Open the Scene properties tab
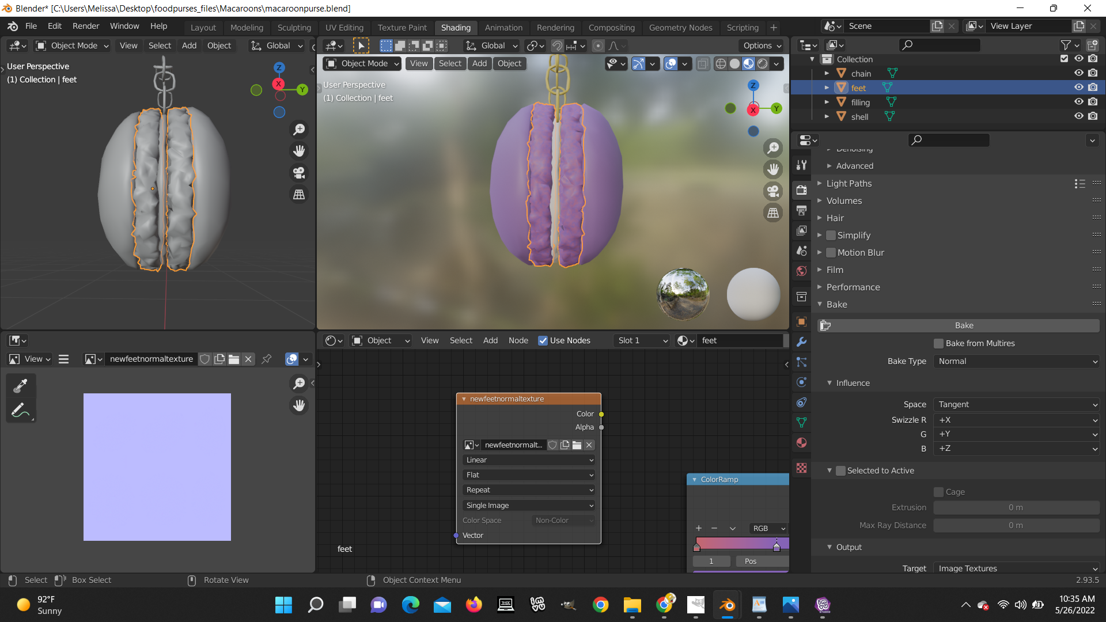The image size is (1106, 622). point(801,251)
